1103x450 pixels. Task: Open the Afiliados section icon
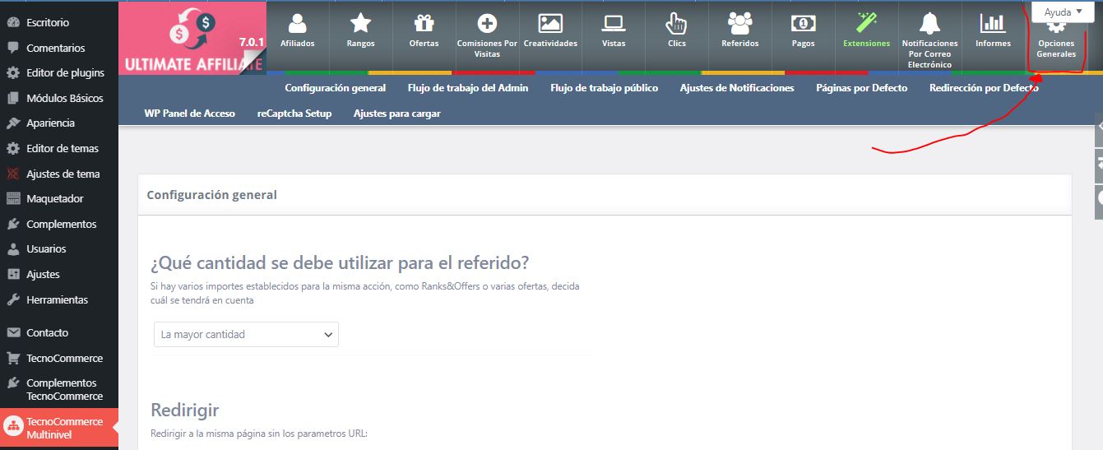tap(298, 23)
